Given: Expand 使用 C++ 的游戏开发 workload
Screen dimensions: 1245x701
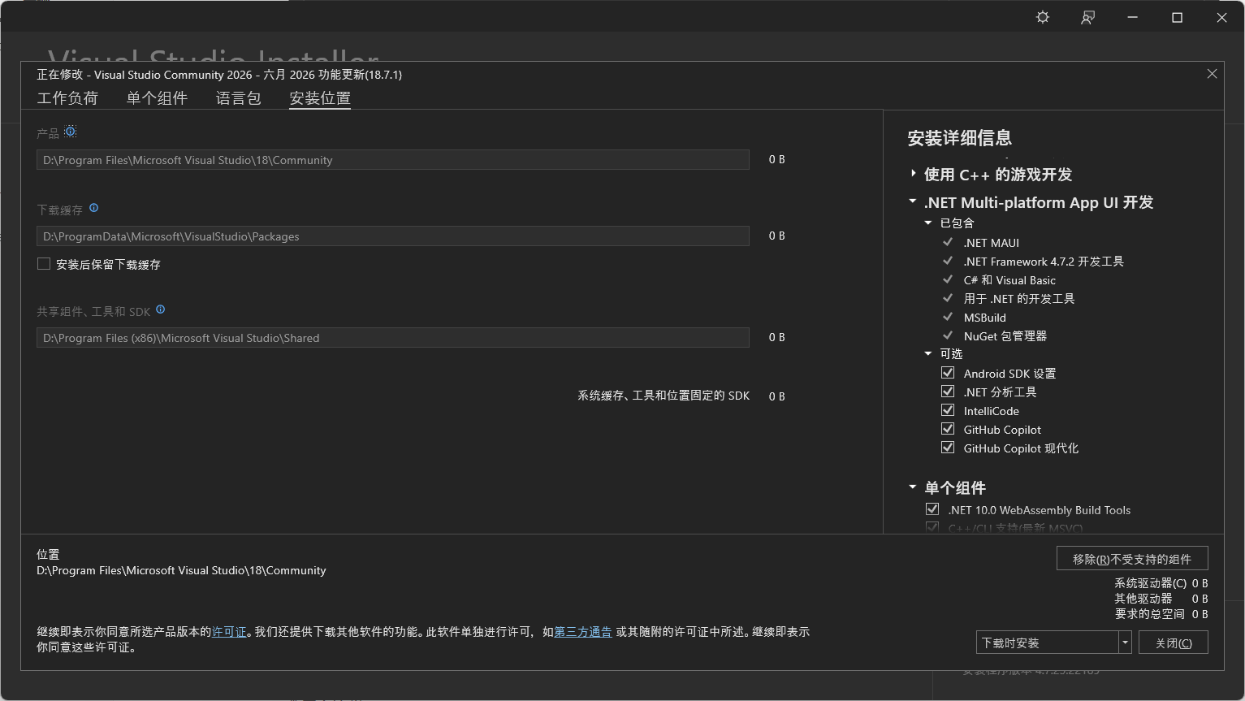Looking at the screenshot, I should (x=914, y=174).
